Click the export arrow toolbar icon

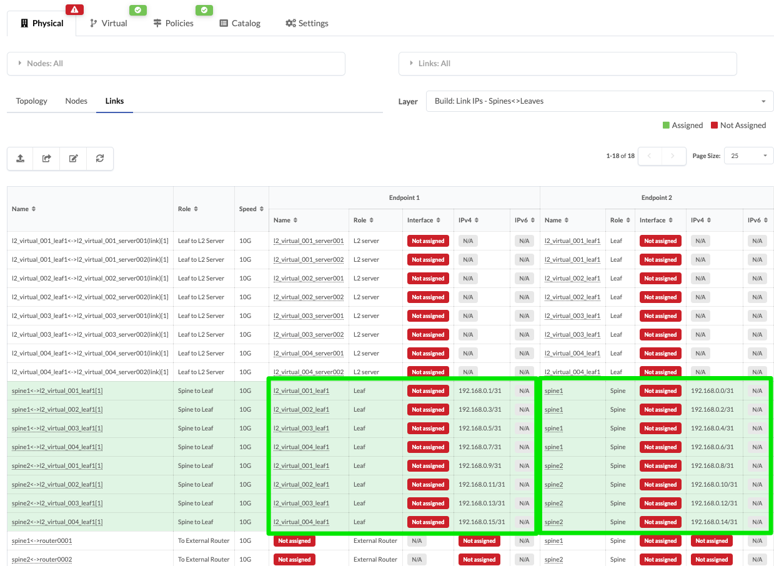click(47, 159)
